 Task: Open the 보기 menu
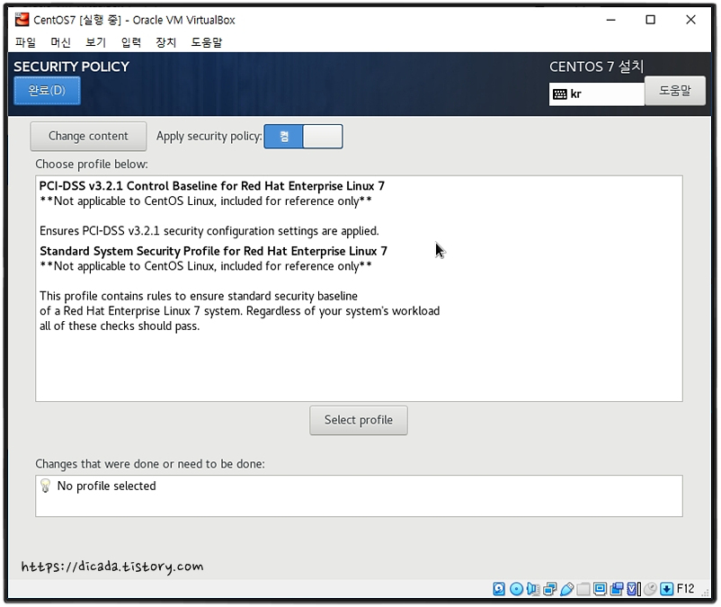(x=95, y=42)
